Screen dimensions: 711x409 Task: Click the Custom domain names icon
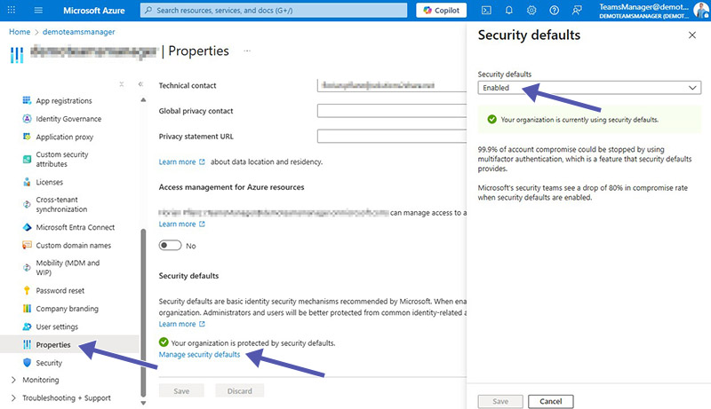click(x=27, y=245)
